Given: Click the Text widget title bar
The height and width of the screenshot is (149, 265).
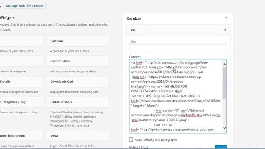Looking at the screenshot, I should pos(178,30).
